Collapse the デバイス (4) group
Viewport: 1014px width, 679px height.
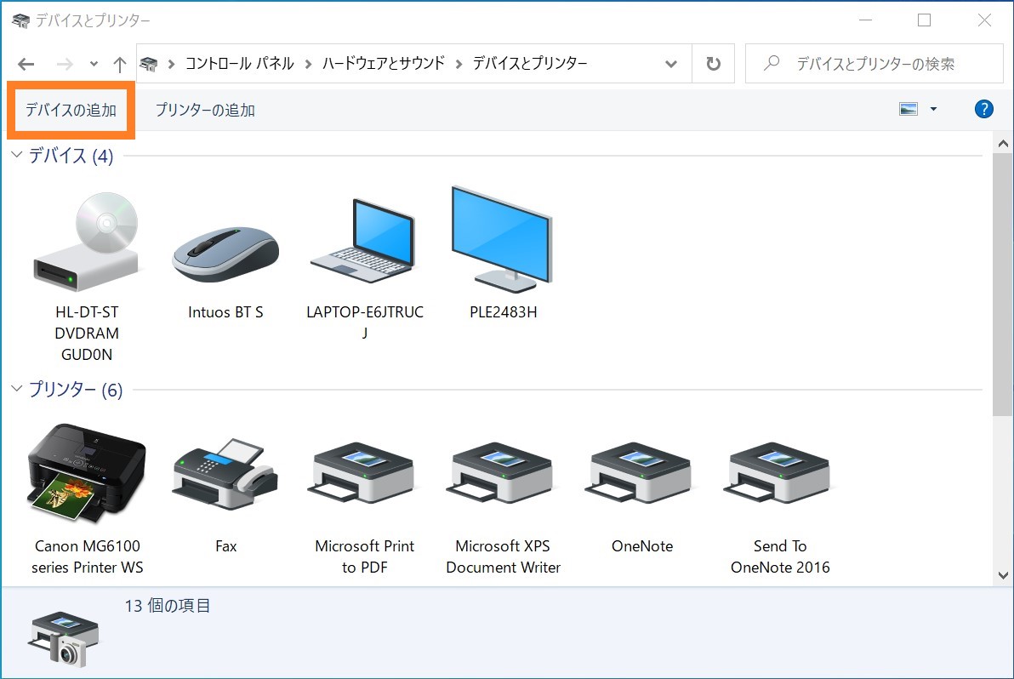(17, 155)
